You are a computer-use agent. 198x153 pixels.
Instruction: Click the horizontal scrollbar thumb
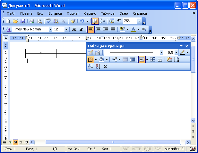pos(113,142)
